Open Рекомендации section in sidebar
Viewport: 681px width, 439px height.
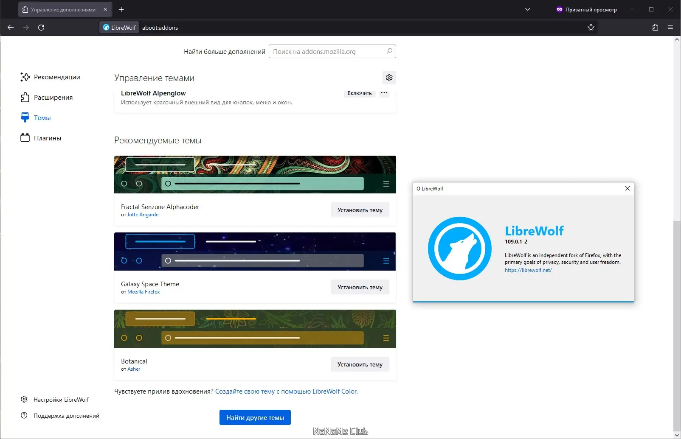pos(50,77)
